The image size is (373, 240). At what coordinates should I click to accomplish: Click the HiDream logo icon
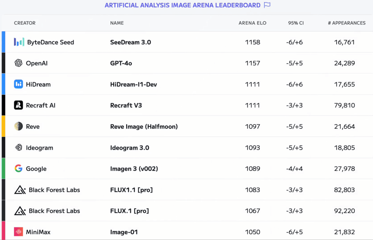point(19,84)
